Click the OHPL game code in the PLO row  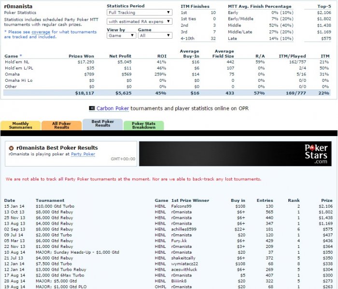pos(160,287)
